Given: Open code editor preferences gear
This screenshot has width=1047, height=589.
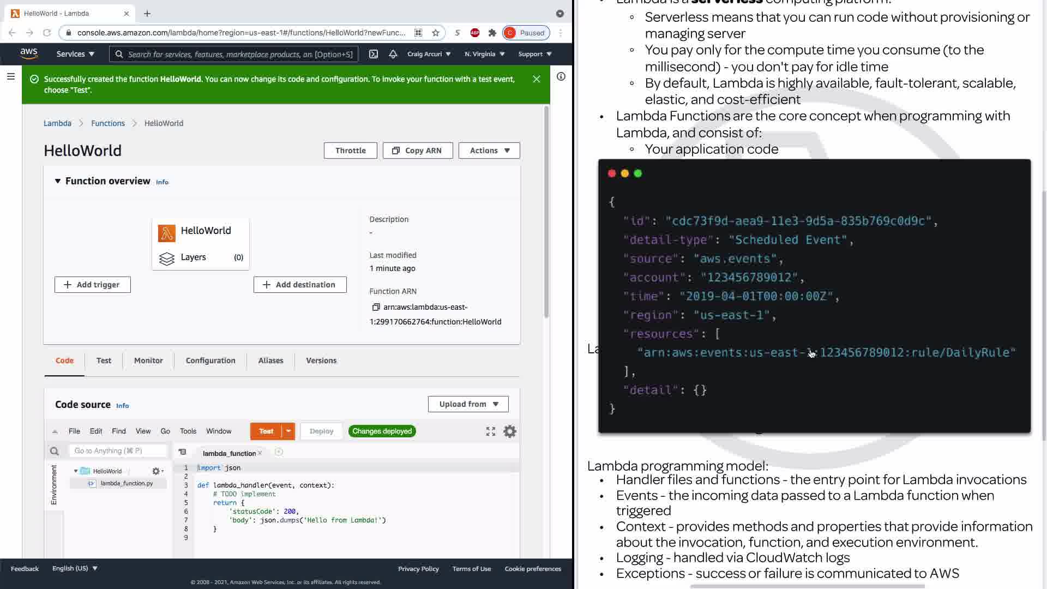Looking at the screenshot, I should click(x=510, y=431).
